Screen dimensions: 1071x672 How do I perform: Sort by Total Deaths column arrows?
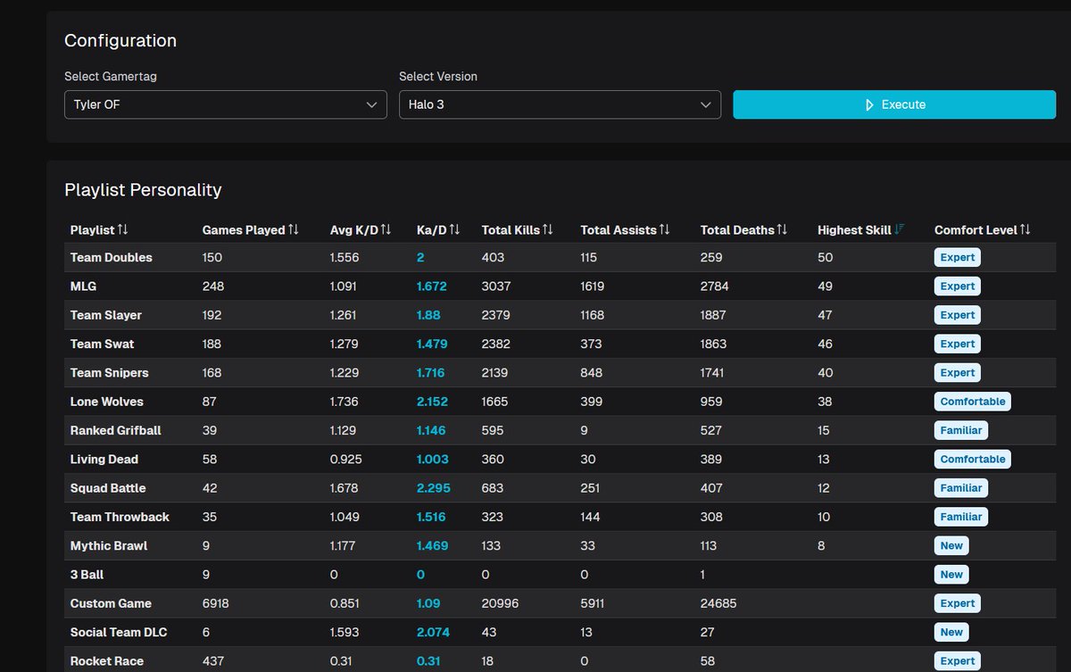pos(782,229)
